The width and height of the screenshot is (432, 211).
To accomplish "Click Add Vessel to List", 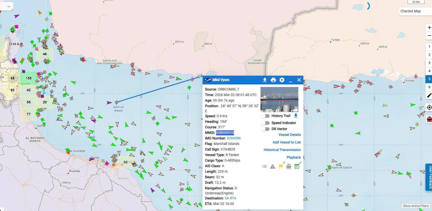I will click(286, 142).
